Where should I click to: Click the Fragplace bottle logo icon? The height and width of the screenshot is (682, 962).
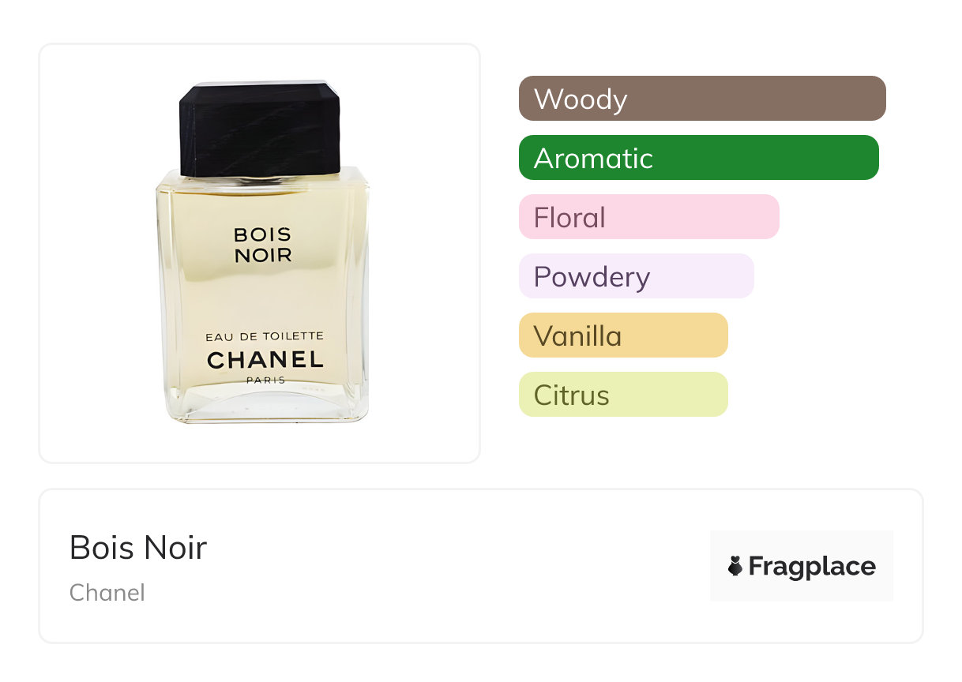(x=735, y=566)
